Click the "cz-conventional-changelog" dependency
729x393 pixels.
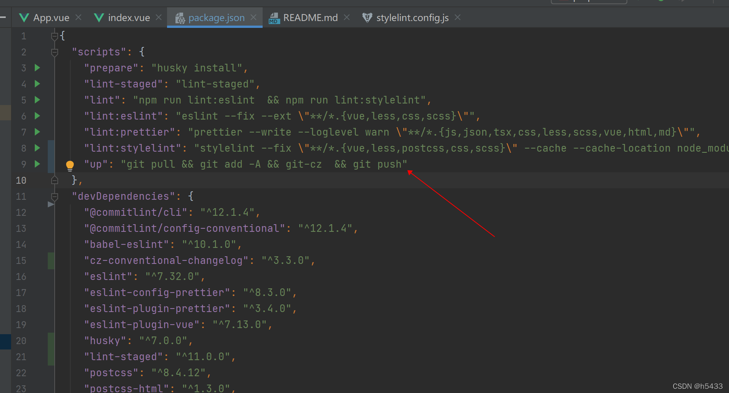tap(166, 260)
